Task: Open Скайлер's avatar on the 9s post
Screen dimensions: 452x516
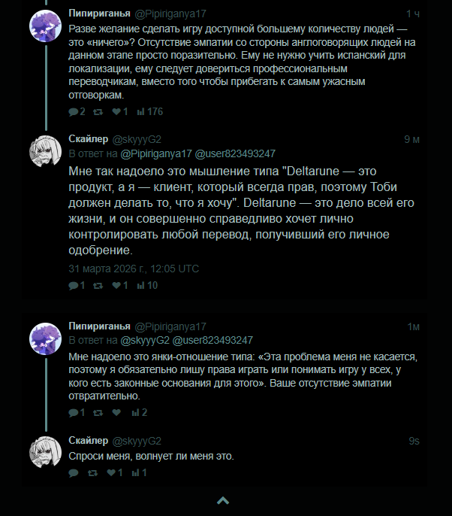Action: (x=45, y=451)
